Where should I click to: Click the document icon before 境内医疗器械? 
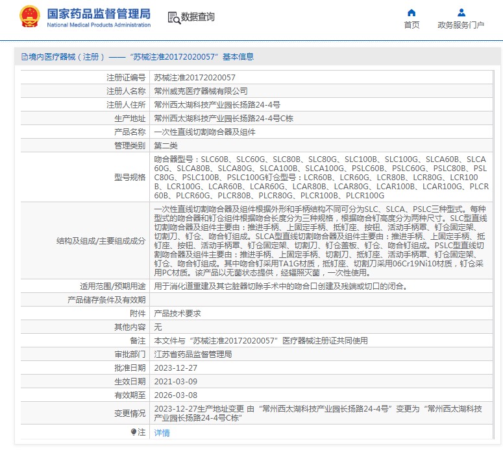point(25,57)
